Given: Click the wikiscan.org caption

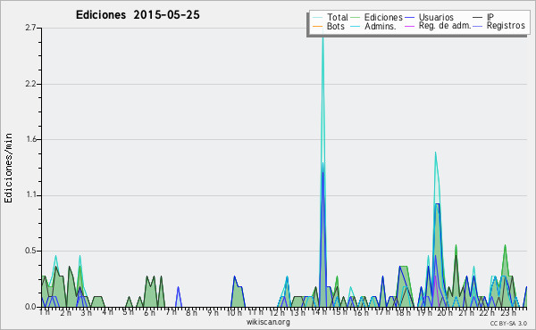Looking at the screenshot, I should [x=268, y=322].
